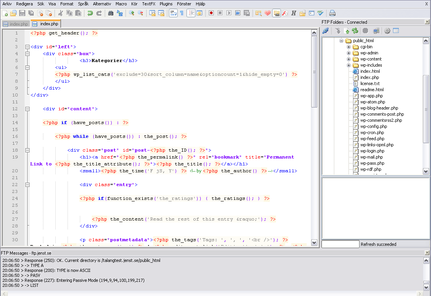
Task: Collapse the code fold on line 3
Action: 27,46
